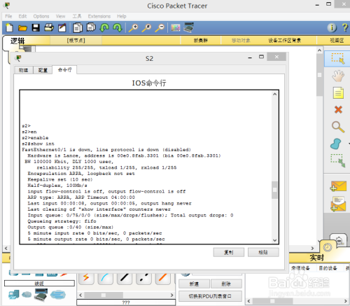Click the New file icon in toolbar
The width and height of the screenshot is (350, 306).
9,28
